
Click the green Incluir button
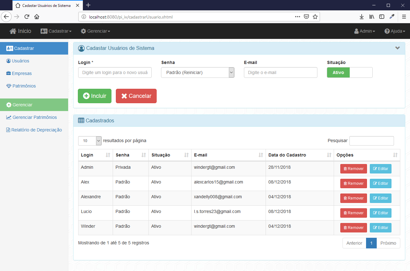[94, 96]
